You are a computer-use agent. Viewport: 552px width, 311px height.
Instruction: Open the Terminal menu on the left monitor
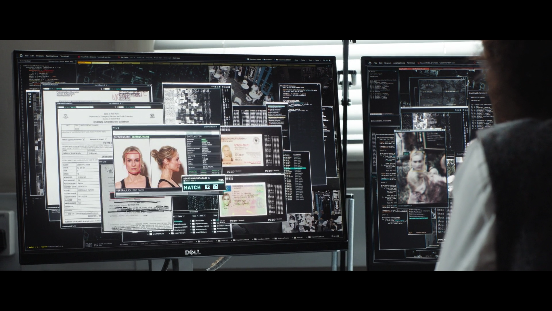point(64,56)
